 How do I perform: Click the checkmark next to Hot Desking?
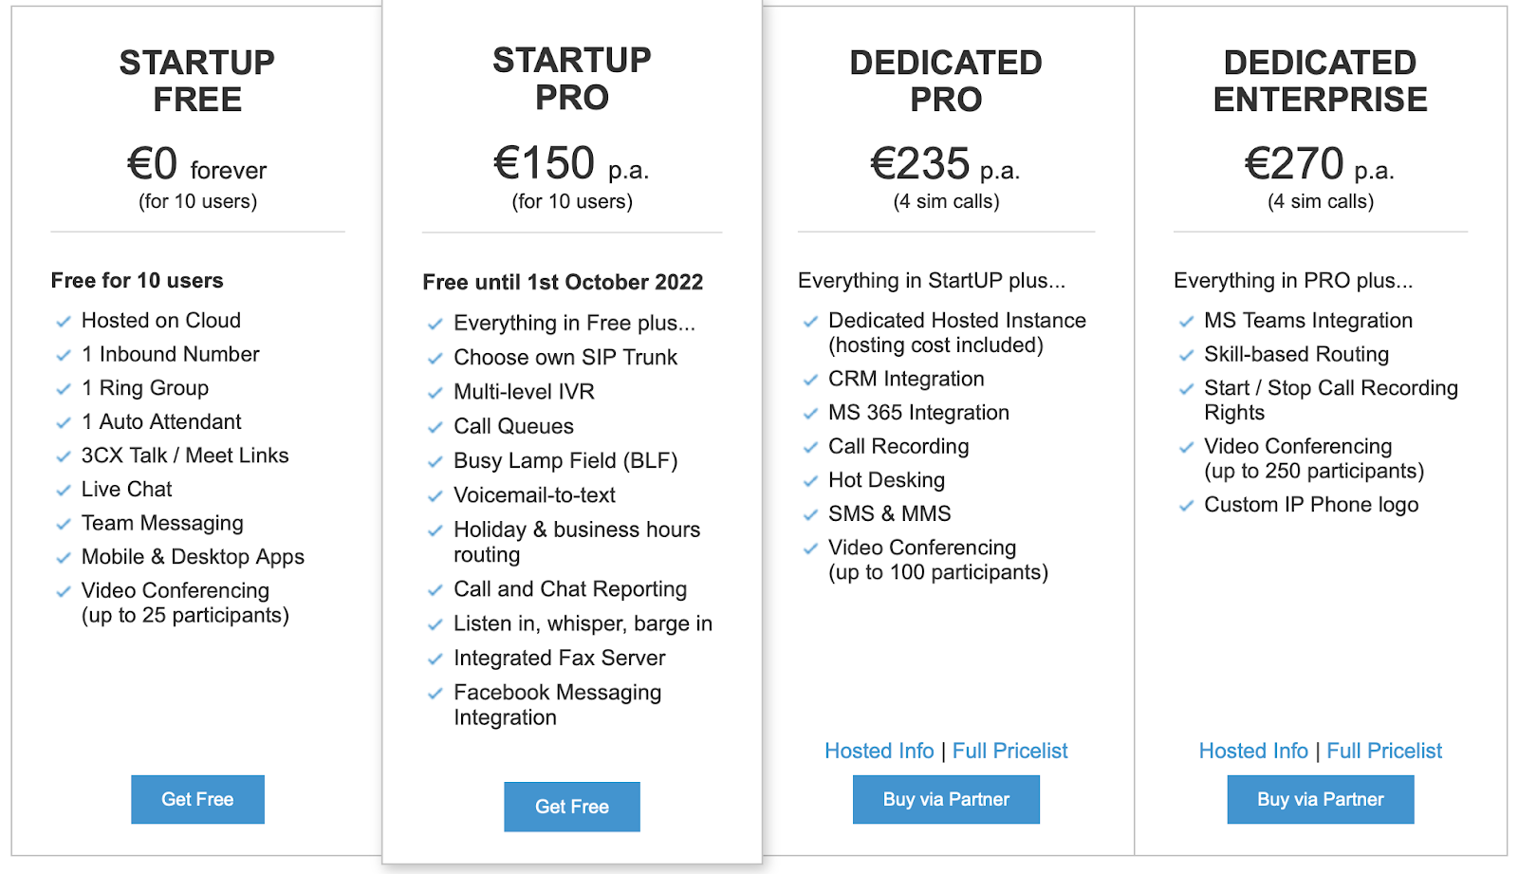pos(810,481)
